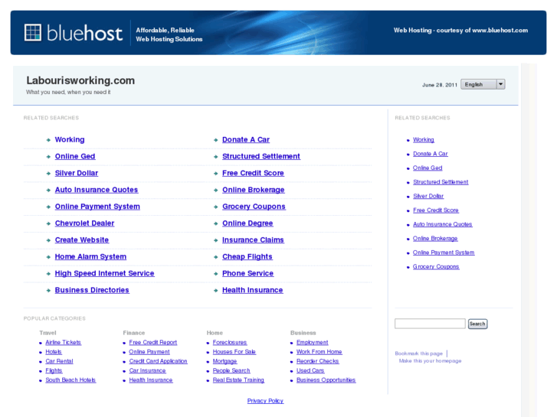
Task: Click sidebar Donate A Car link
Action: (x=430, y=154)
